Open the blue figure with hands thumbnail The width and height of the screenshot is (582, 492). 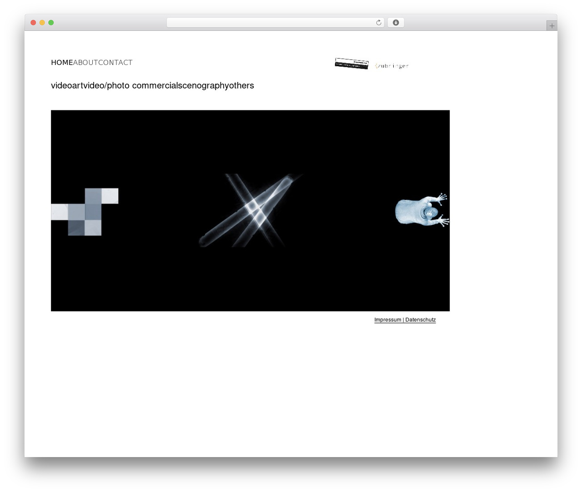pos(422,210)
